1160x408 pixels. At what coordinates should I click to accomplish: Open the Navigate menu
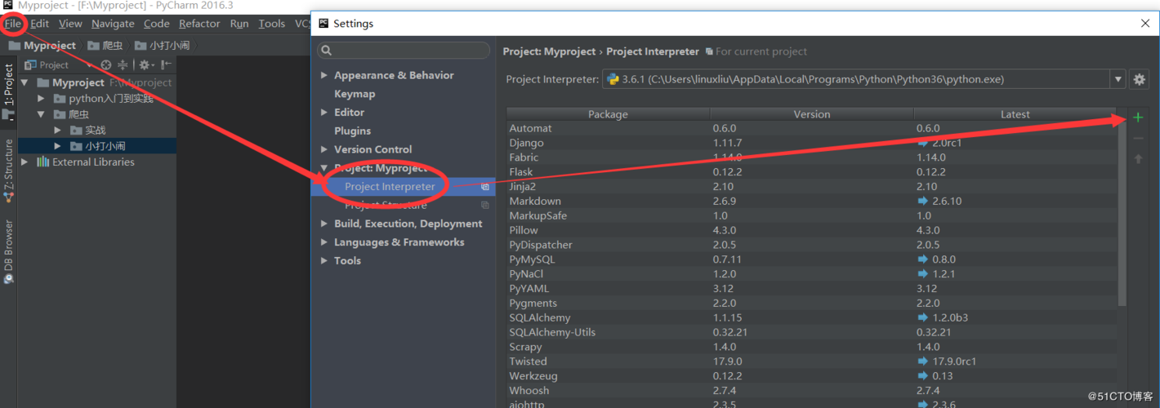(x=113, y=24)
